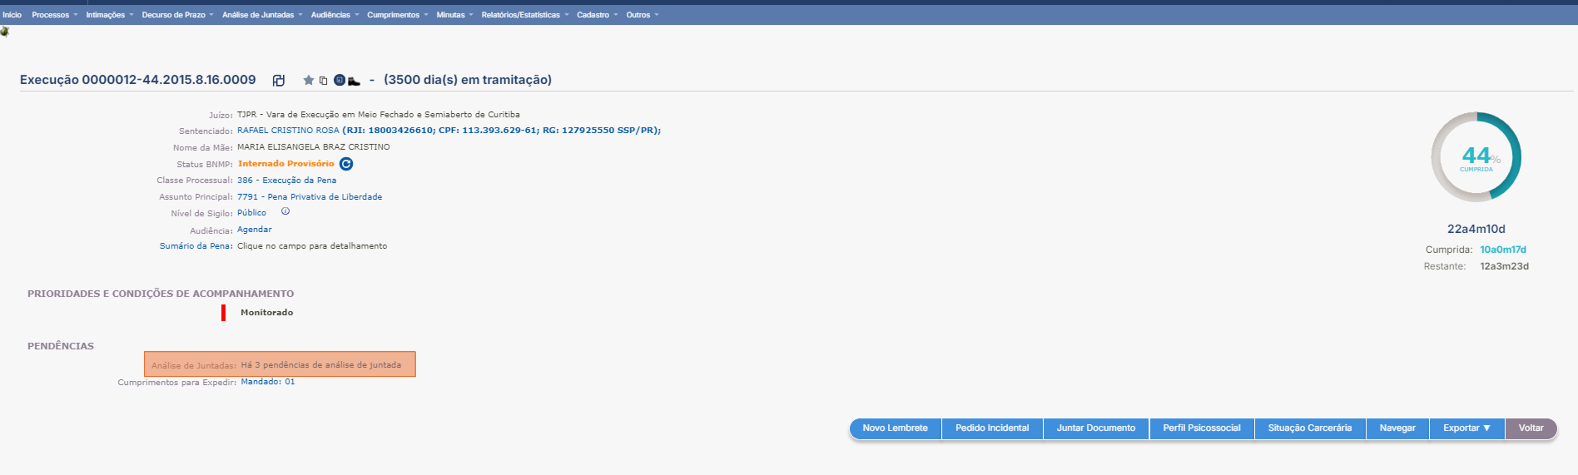Click 'Clique no campo para detalhamento' text
The image size is (1578, 475).
click(x=312, y=246)
